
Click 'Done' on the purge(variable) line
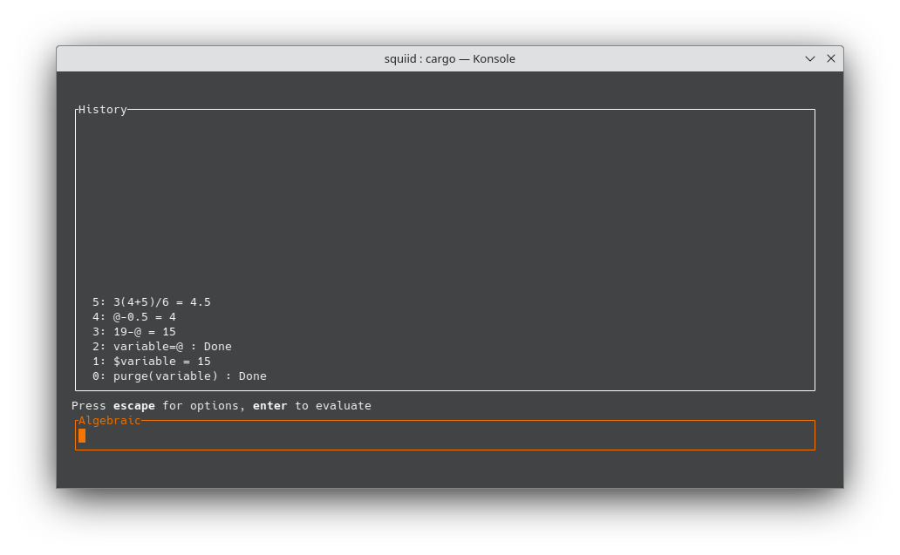click(252, 376)
